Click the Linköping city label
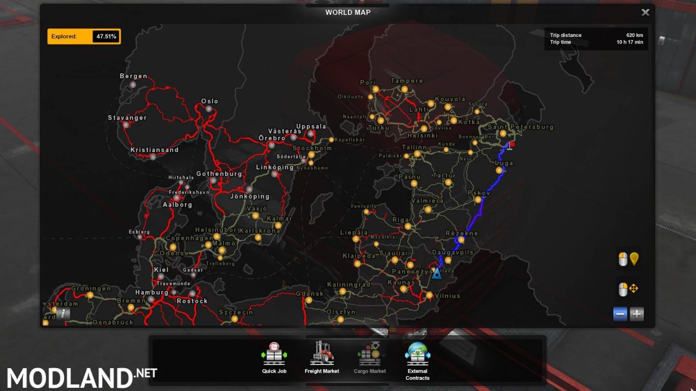The width and height of the screenshot is (696, 391). (275, 167)
